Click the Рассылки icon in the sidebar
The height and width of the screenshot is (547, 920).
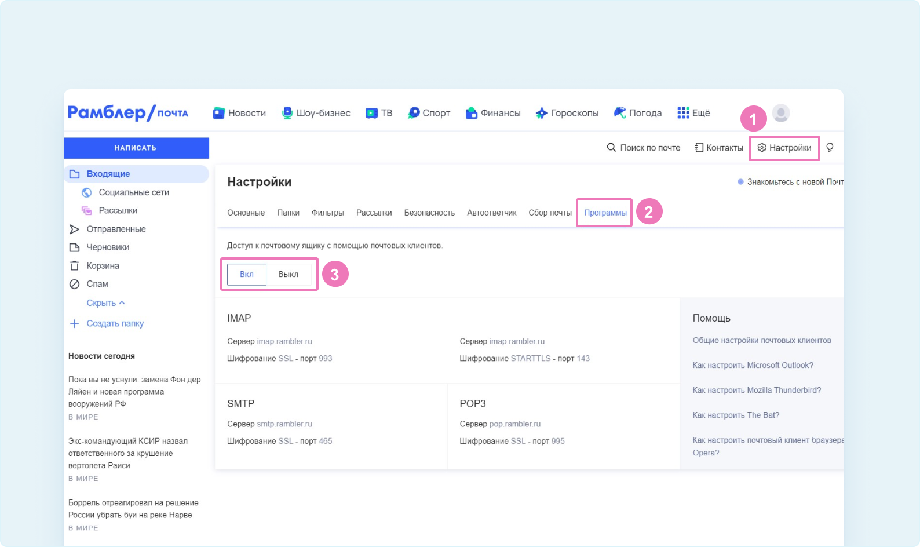(87, 210)
